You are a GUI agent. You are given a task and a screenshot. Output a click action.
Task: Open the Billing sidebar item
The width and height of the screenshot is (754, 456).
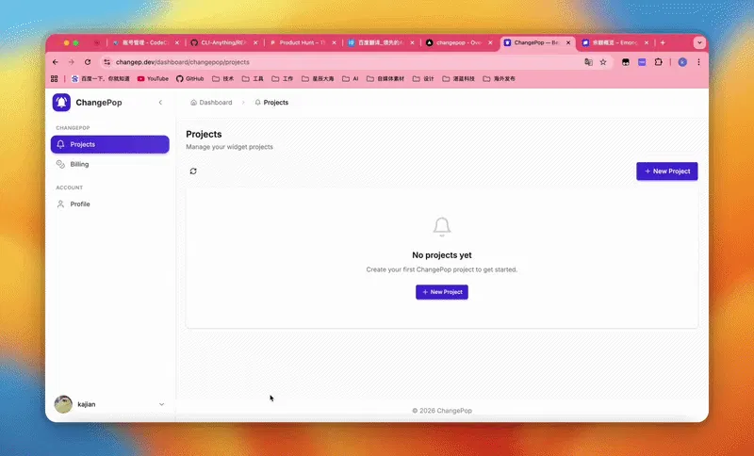click(110, 164)
